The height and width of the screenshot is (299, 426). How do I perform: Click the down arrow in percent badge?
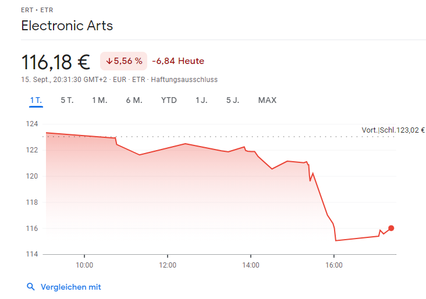pyautogui.click(x=109, y=61)
